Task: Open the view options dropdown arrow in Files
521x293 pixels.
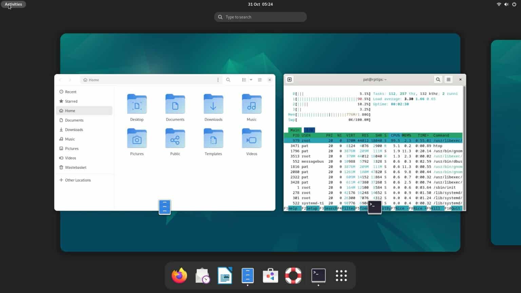Action: click(x=251, y=80)
